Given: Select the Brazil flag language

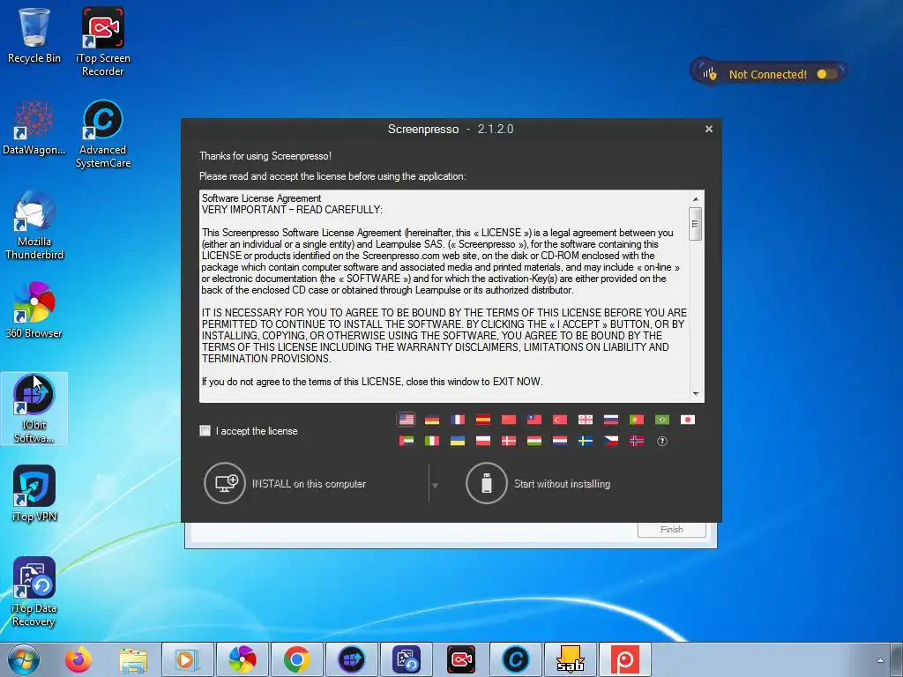Looking at the screenshot, I should (662, 420).
